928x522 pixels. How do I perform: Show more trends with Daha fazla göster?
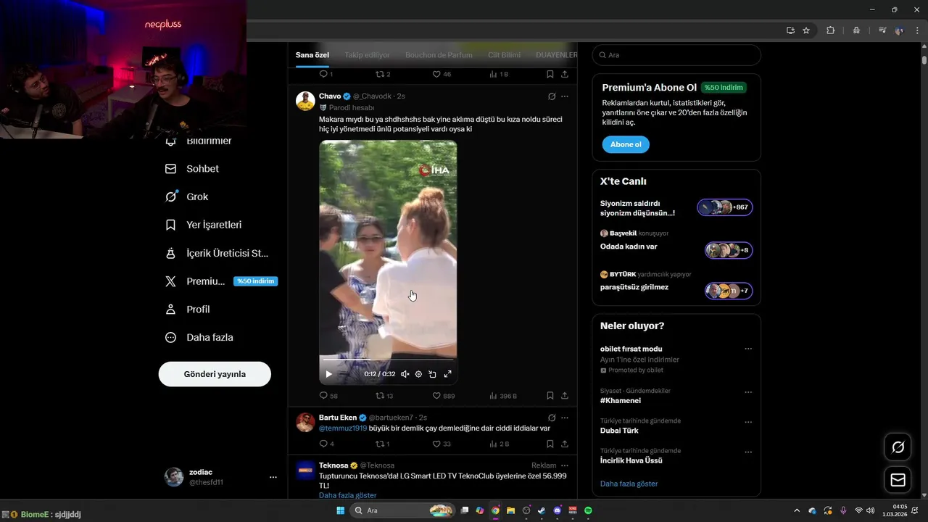click(629, 484)
